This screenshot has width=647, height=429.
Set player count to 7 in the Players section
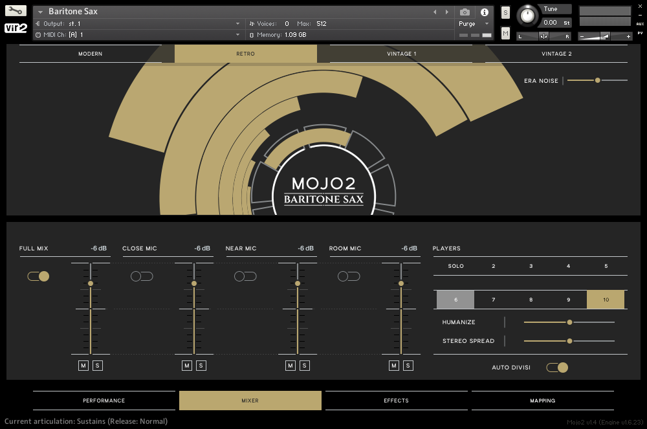pyautogui.click(x=493, y=300)
